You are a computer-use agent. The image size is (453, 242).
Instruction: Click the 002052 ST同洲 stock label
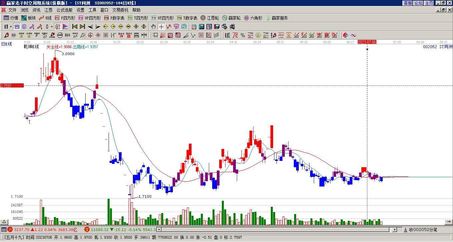(438, 47)
